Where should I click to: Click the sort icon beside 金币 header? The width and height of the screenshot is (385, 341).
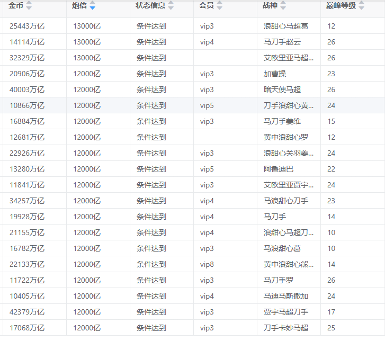pyautogui.click(x=29, y=6)
